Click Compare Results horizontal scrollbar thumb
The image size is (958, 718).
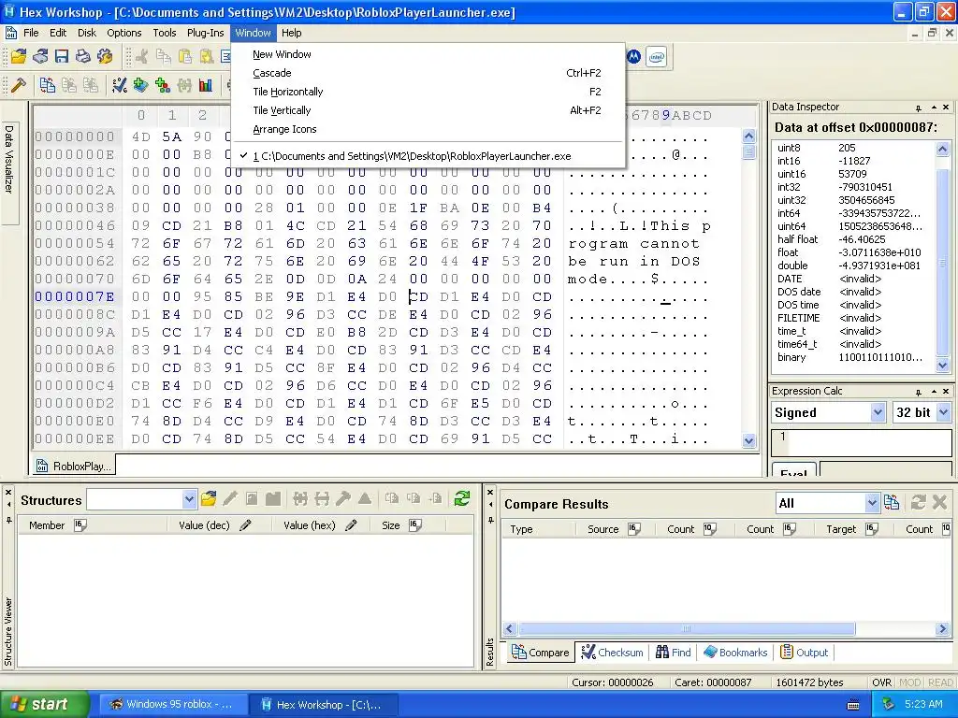pyautogui.click(x=687, y=629)
